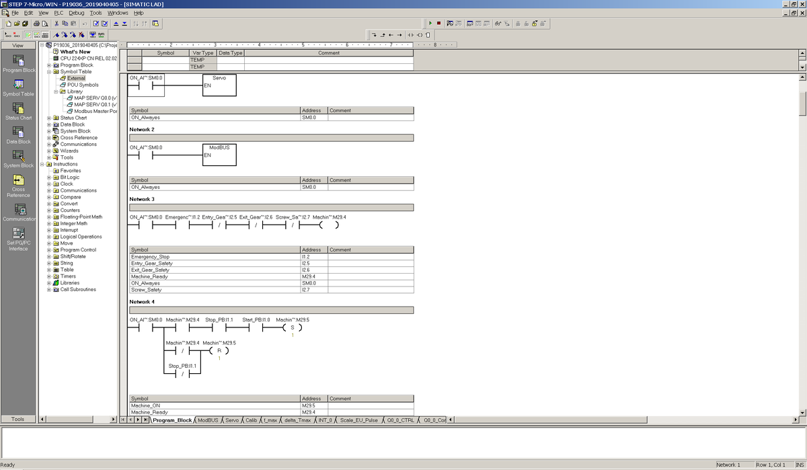Click the Insert Network toolbar icon
Image resolution: width=807 pixels, height=470 pixels.
[8, 34]
